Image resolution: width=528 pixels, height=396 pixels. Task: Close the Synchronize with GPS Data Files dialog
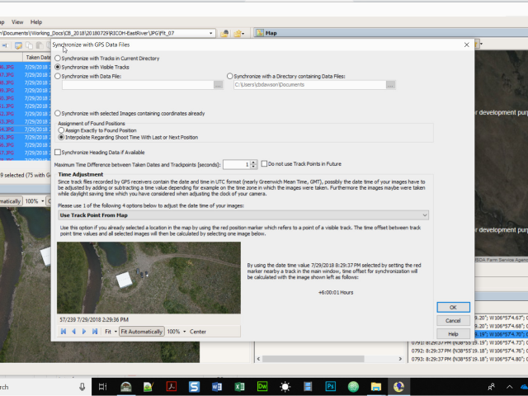[467, 45]
